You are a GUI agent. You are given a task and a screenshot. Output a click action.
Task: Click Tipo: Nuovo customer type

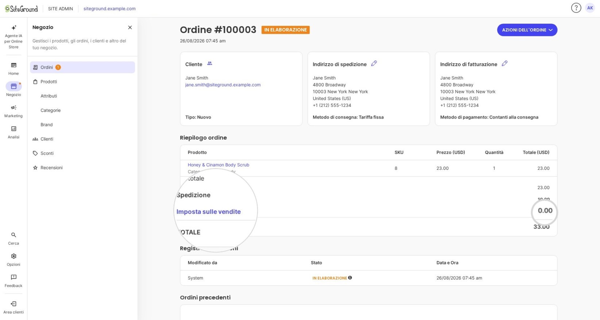point(198,117)
